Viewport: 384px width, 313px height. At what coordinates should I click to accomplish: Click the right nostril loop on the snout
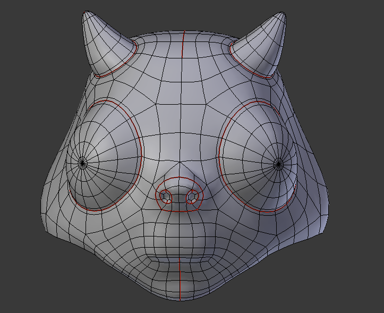click(192, 197)
